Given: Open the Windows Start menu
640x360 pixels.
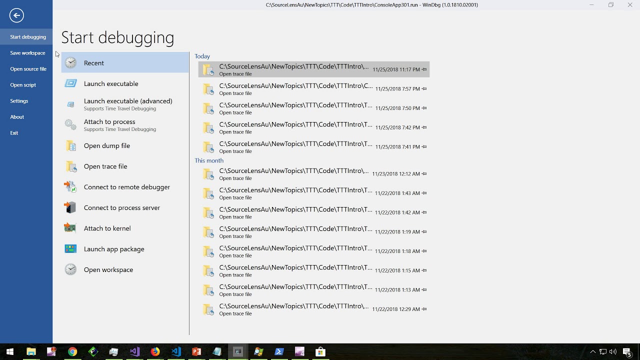Looking at the screenshot, I should pyautogui.click(x=10, y=351).
